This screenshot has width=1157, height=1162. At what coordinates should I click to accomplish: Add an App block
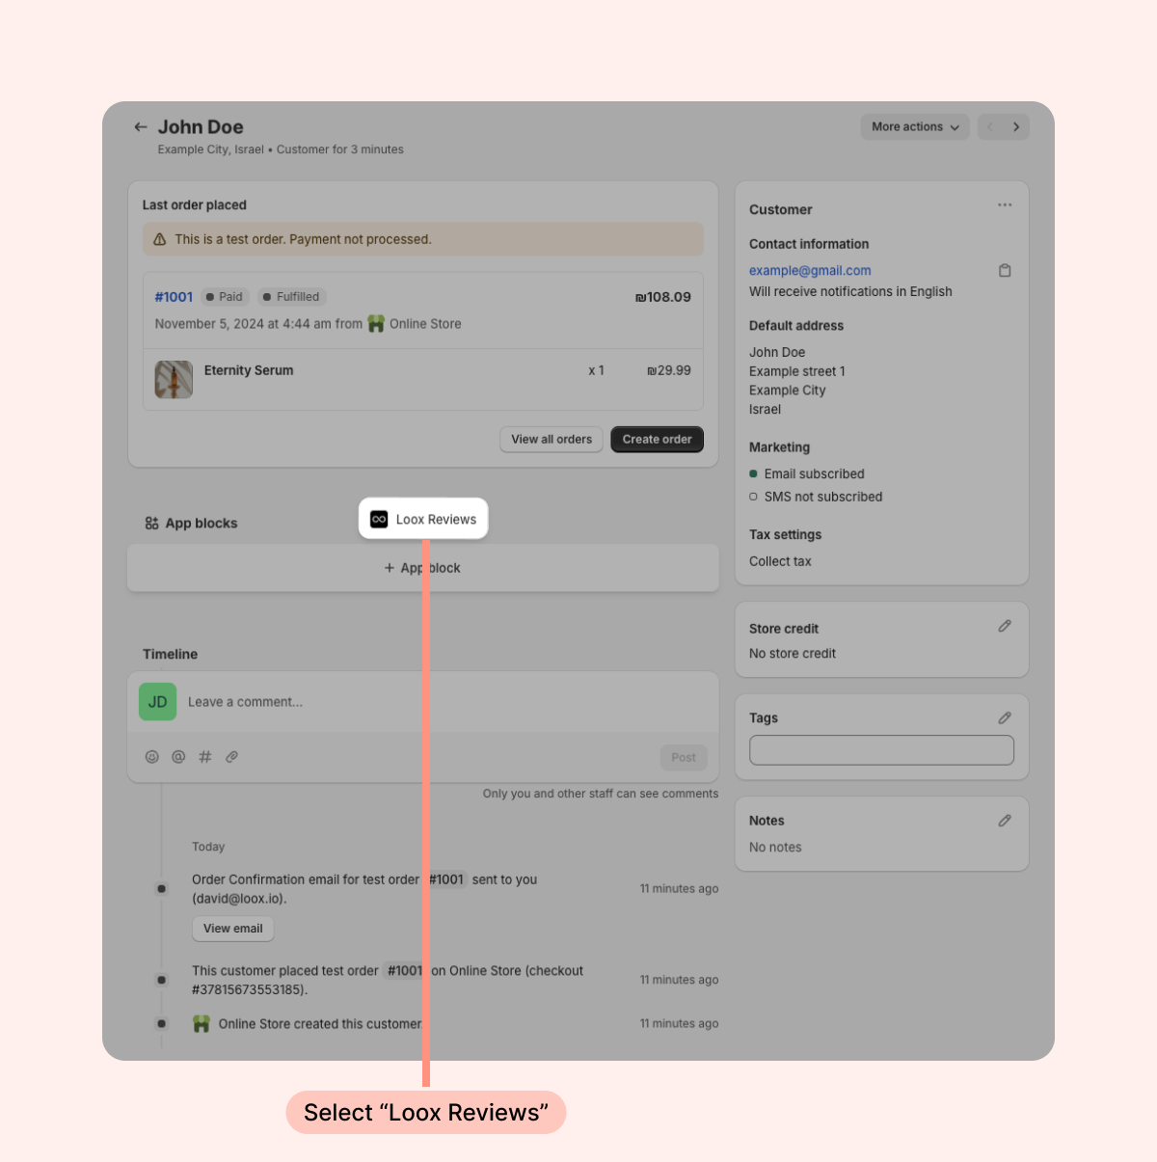[423, 568]
